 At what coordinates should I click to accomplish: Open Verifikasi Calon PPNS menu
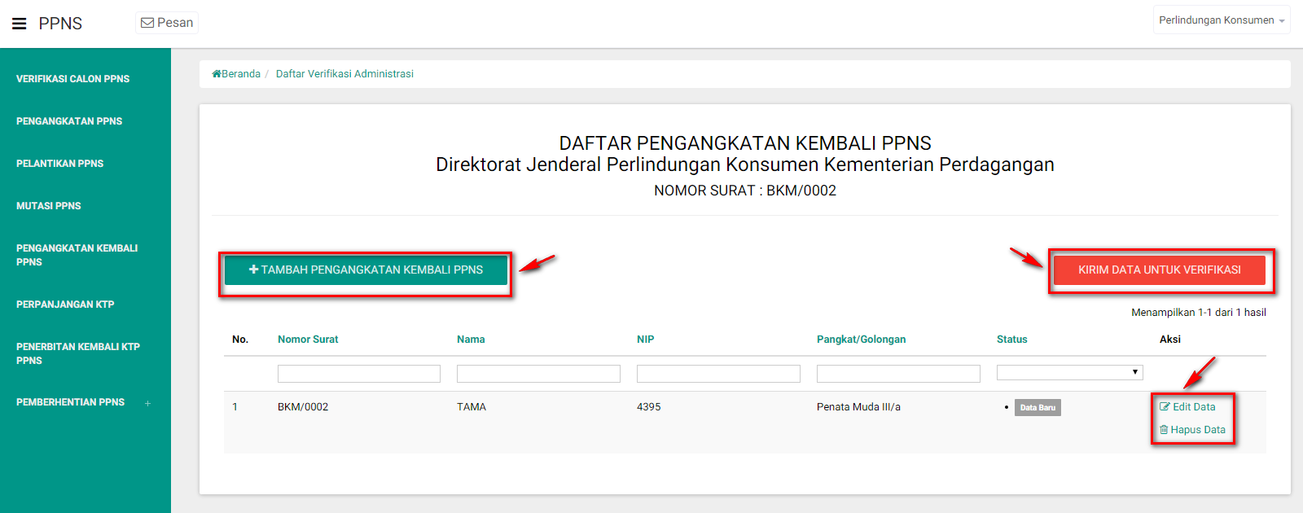click(72, 79)
